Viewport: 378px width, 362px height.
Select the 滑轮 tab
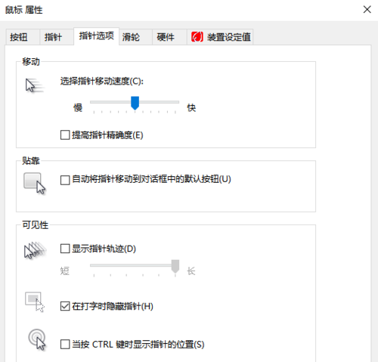point(135,37)
